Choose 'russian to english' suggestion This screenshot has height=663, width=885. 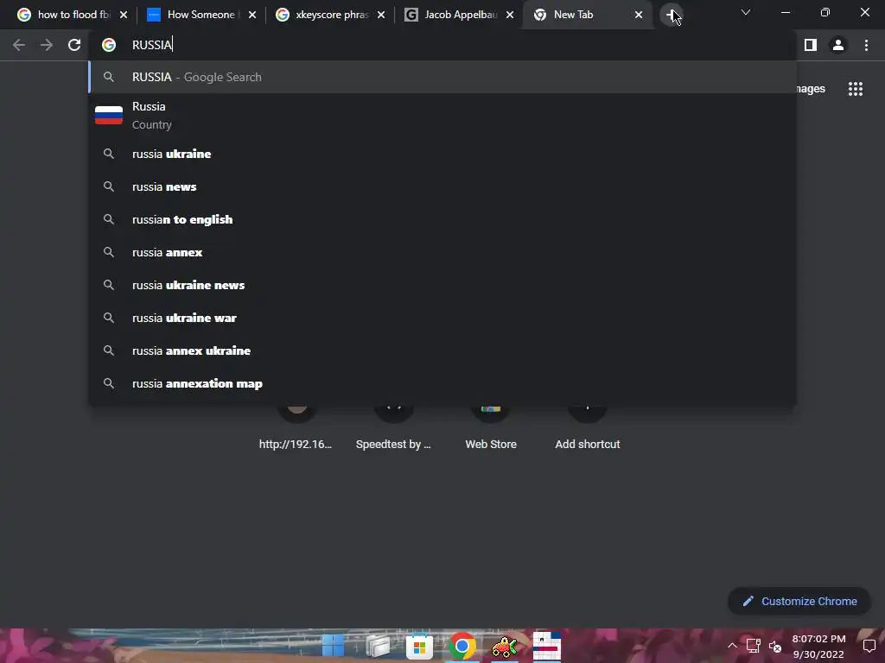click(443, 219)
